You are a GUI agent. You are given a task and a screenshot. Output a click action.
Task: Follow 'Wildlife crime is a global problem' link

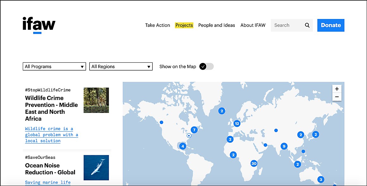(x=52, y=135)
